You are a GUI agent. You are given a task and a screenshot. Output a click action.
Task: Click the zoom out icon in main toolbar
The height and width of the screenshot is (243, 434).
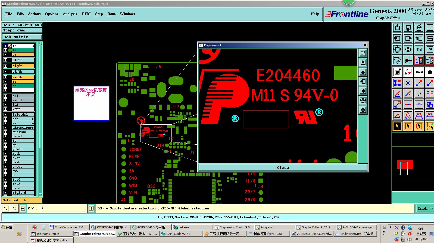(x=408, y=49)
